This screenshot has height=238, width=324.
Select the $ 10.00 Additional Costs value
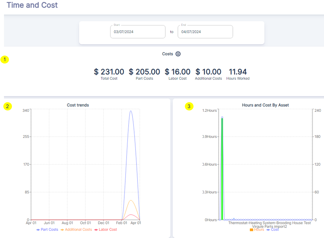tap(208, 72)
